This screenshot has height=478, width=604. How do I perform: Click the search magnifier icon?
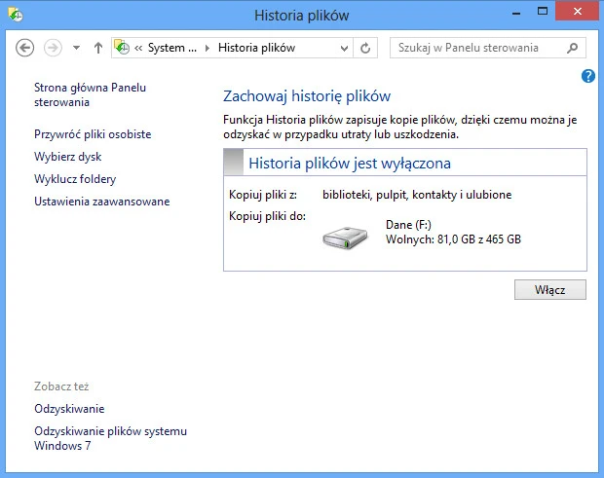tap(573, 48)
